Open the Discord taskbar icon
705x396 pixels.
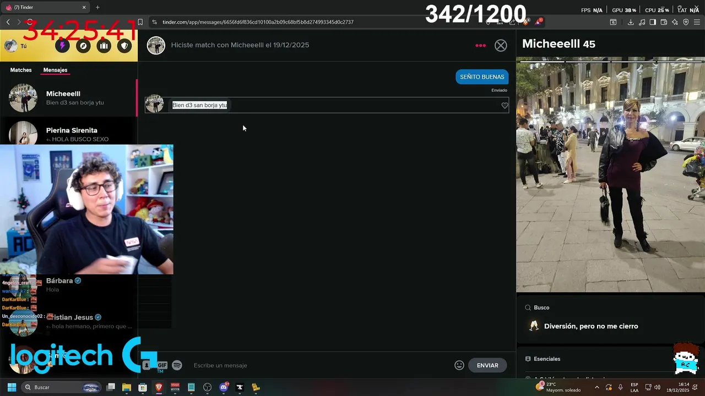point(224,387)
